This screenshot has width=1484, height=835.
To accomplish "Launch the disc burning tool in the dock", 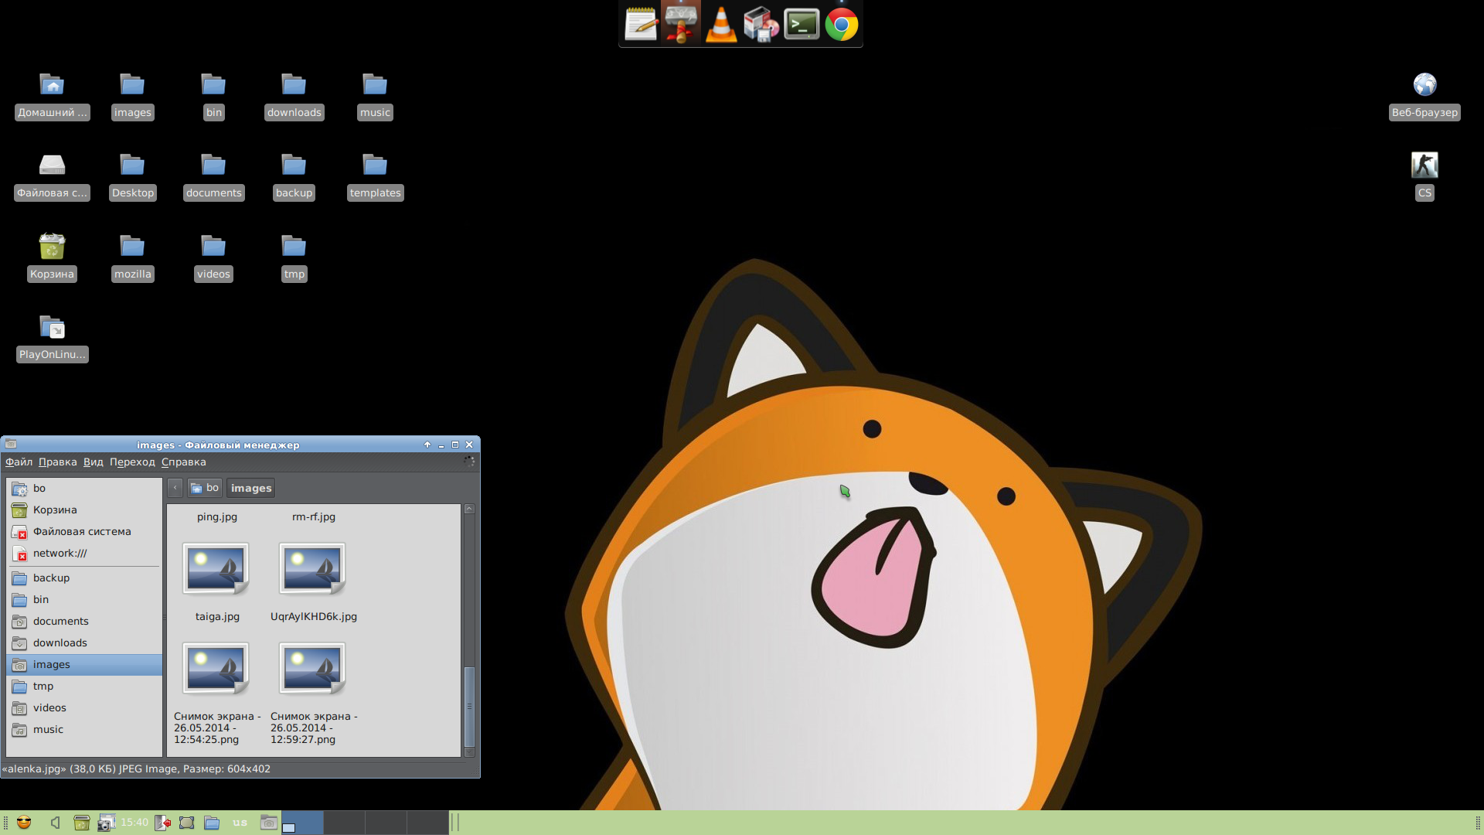I will (x=761, y=24).
